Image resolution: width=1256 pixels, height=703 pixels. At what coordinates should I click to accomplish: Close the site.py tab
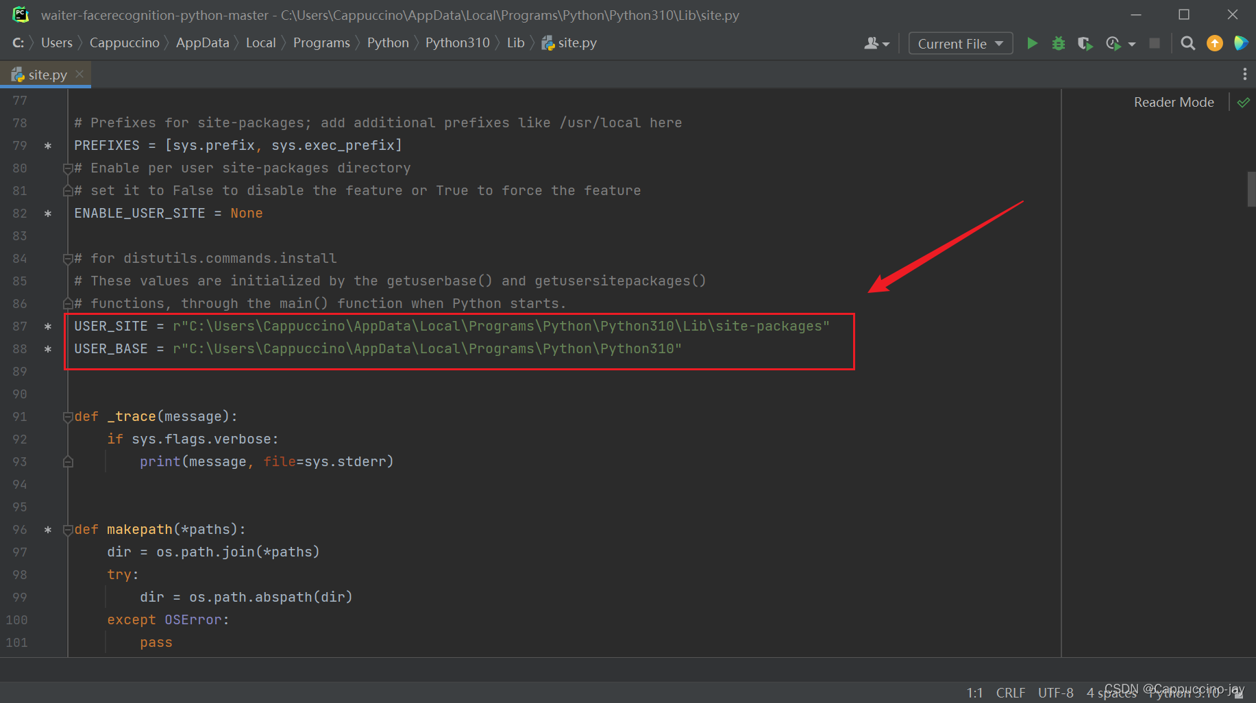80,74
